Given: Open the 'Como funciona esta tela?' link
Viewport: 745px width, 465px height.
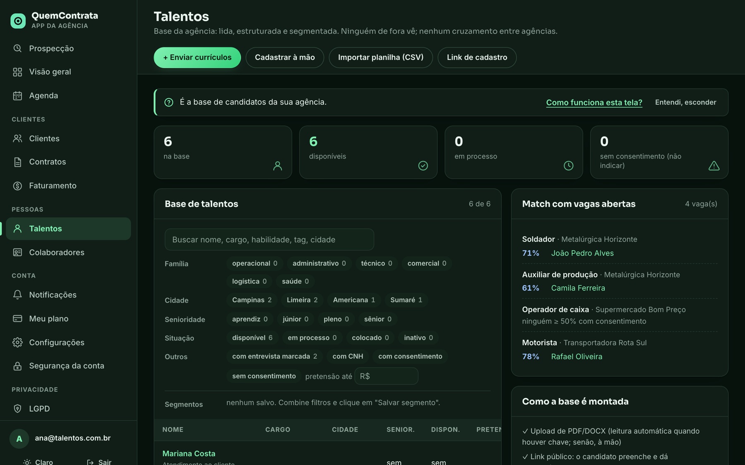Looking at the screenshot, I should pos(594,103).
